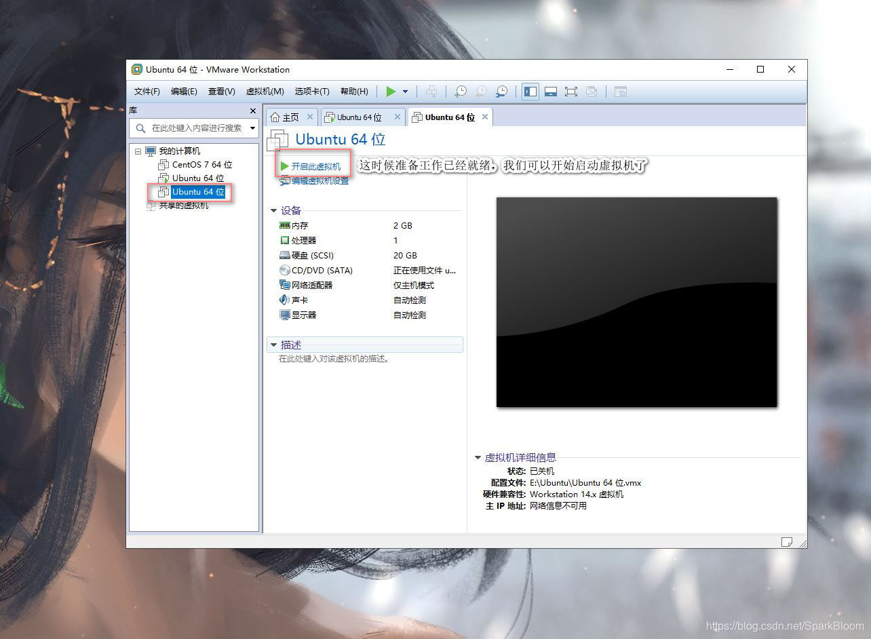This screenshot has height=639, width=871.
Task: Click the 内存 memory device icon
Action: (x=285, y=225)
